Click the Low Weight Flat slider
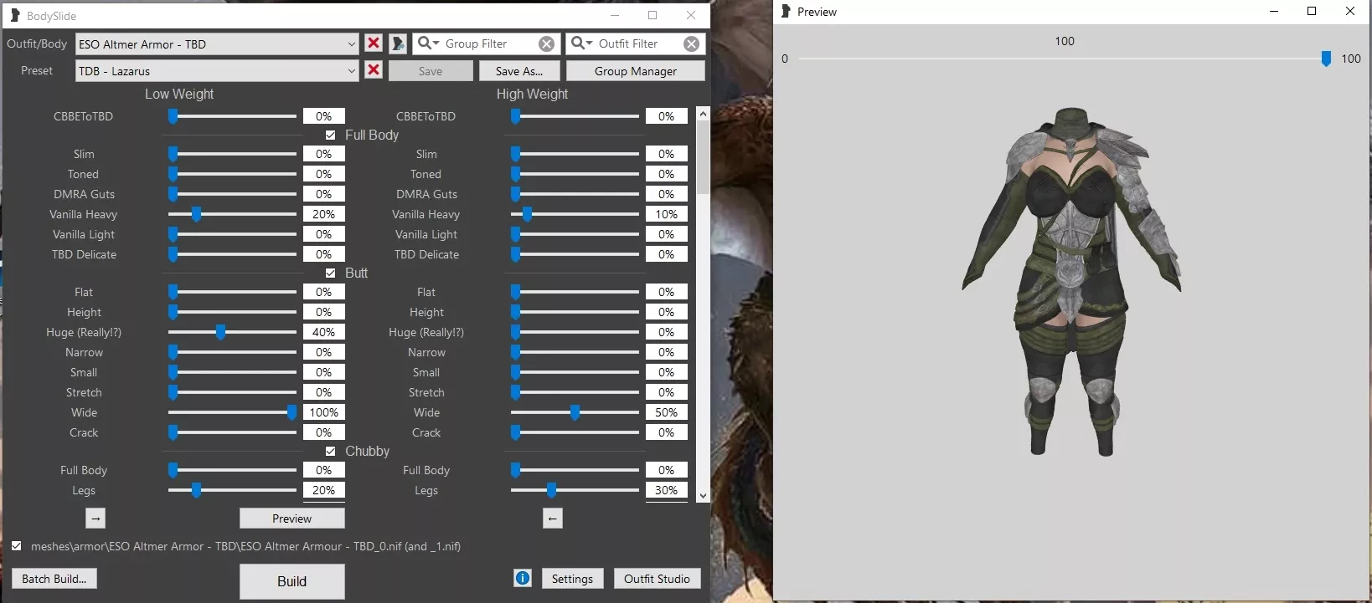The image size is (1372, 603). tap(232, 292)
